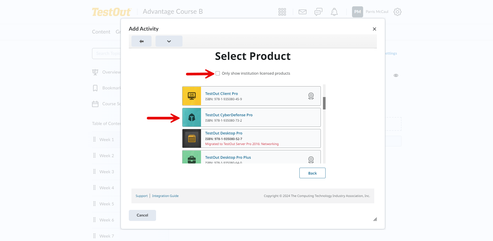Select the TestOut Desktop Pro product
The width and height of the screenshot is (493, 241).
tap(251, 138)
